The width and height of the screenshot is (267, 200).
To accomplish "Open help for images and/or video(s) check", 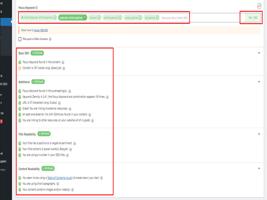I will pos(73,190).
